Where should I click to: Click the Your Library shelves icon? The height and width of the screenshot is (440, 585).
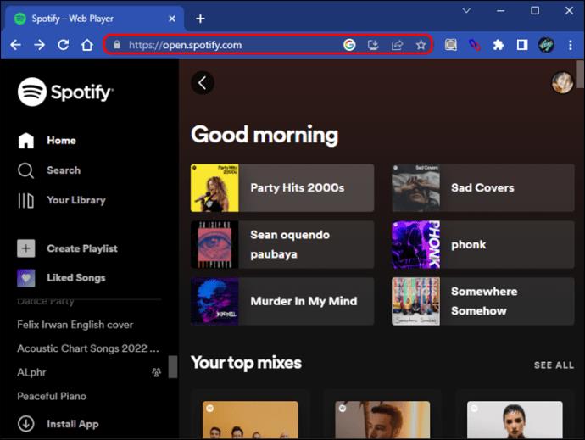point(25,200)
